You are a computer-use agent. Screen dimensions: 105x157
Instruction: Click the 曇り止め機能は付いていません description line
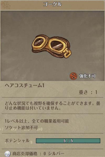33,108
